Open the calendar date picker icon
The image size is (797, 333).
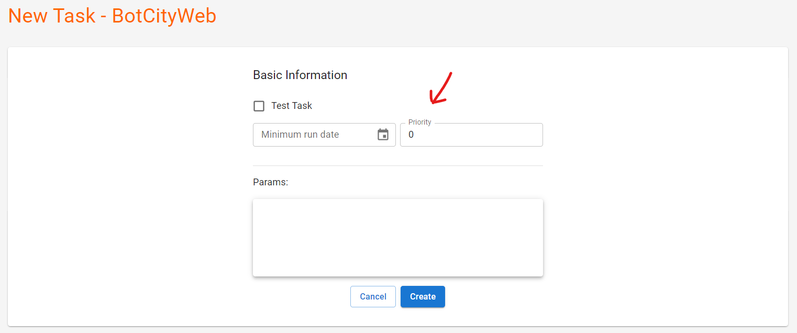coord(383,135)
